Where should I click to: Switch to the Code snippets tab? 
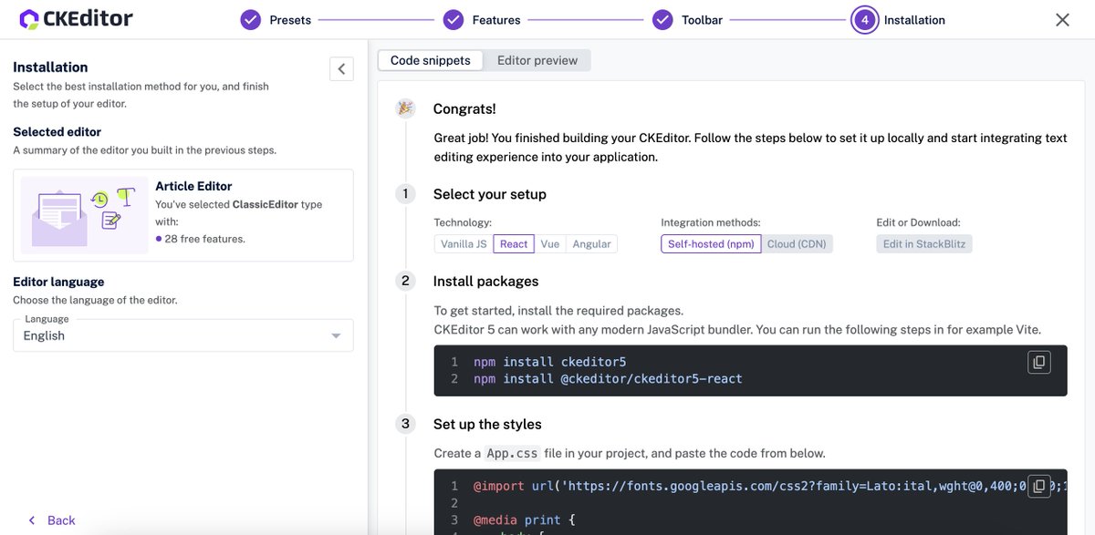click(431, 60)
